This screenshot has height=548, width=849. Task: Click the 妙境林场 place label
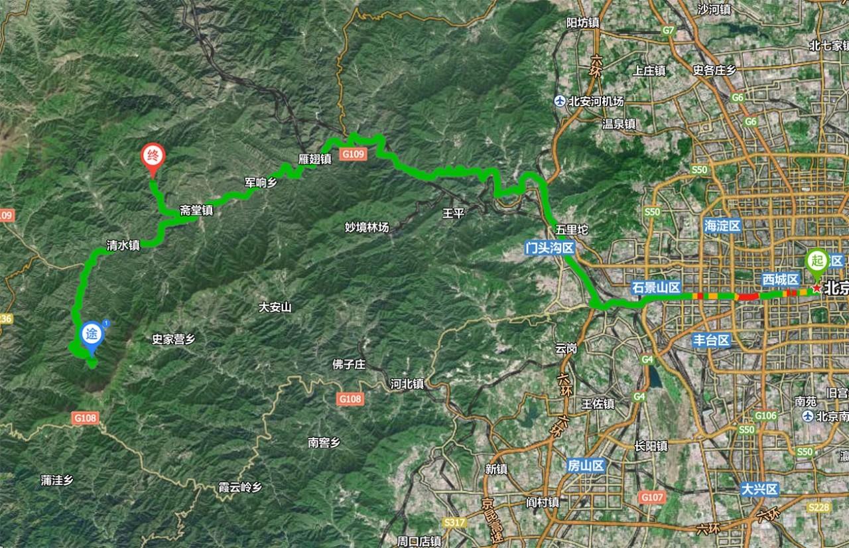click(367, 228)
